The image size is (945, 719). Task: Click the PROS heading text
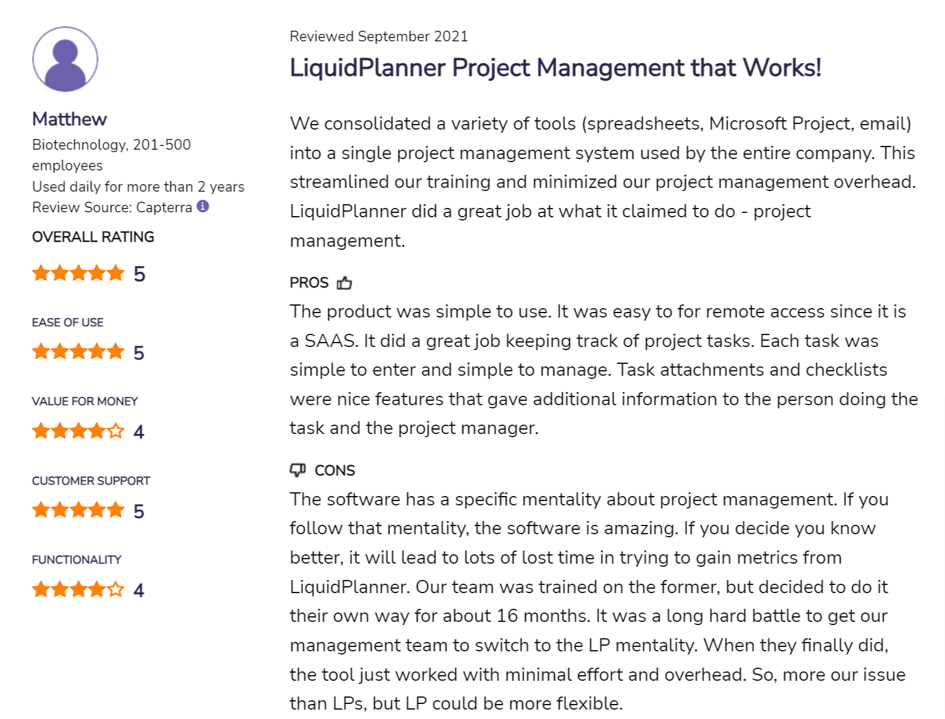(309, 283)
